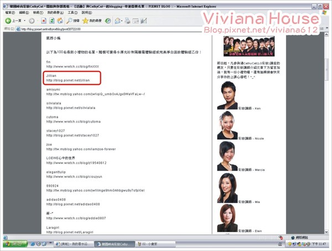Open the Back history dropdown arrow
This screenshot has height=251, width=332.
coord(24,21)
